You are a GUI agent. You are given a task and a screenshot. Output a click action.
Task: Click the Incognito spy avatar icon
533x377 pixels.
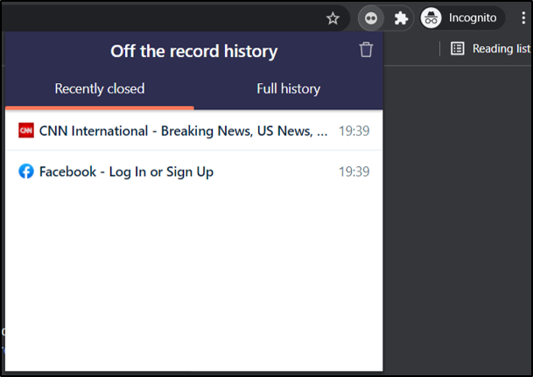coord(431,17)
